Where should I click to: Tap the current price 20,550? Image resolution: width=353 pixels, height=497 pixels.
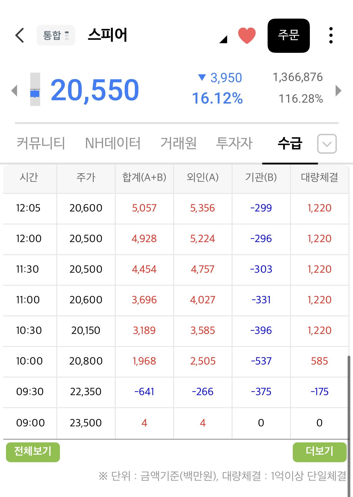[95, 90]
